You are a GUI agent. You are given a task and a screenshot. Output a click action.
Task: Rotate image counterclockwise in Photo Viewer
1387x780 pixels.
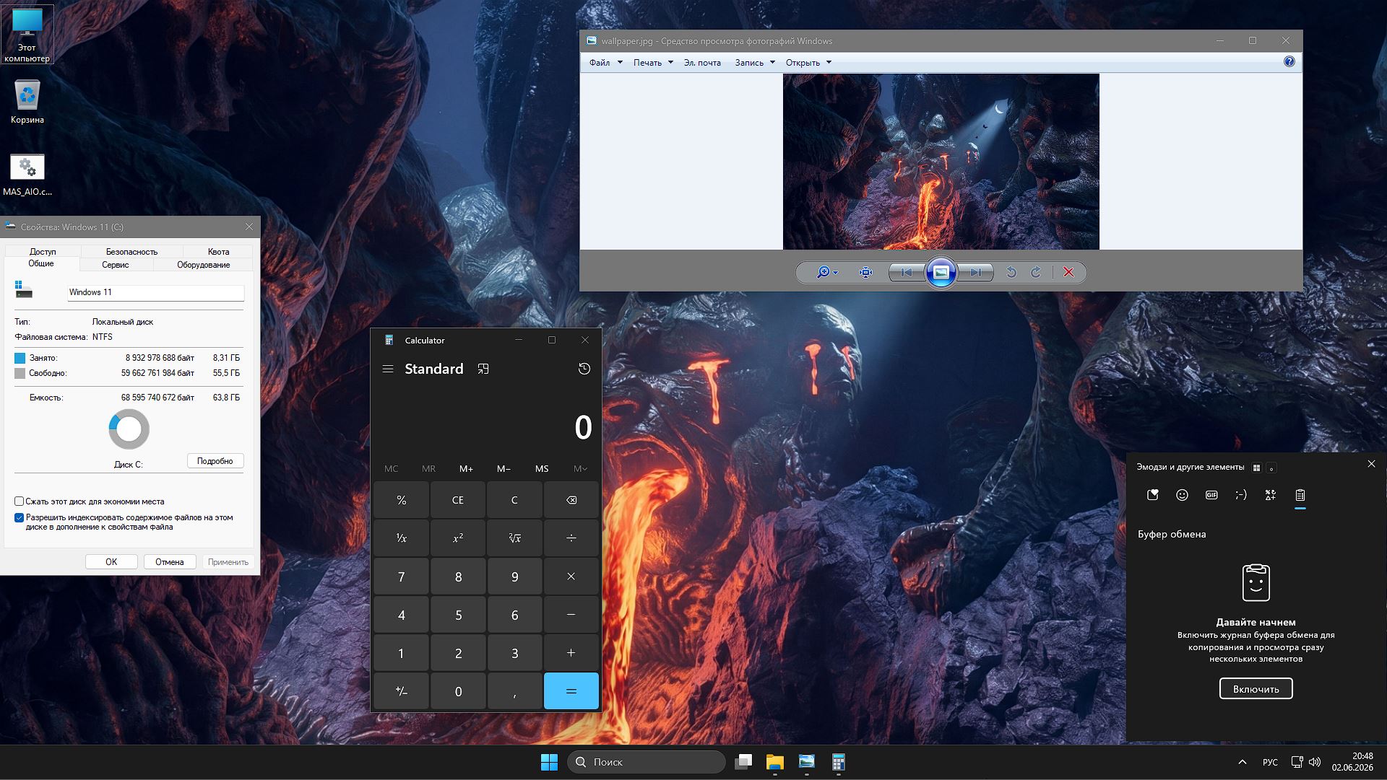[x=1011, y=272]
